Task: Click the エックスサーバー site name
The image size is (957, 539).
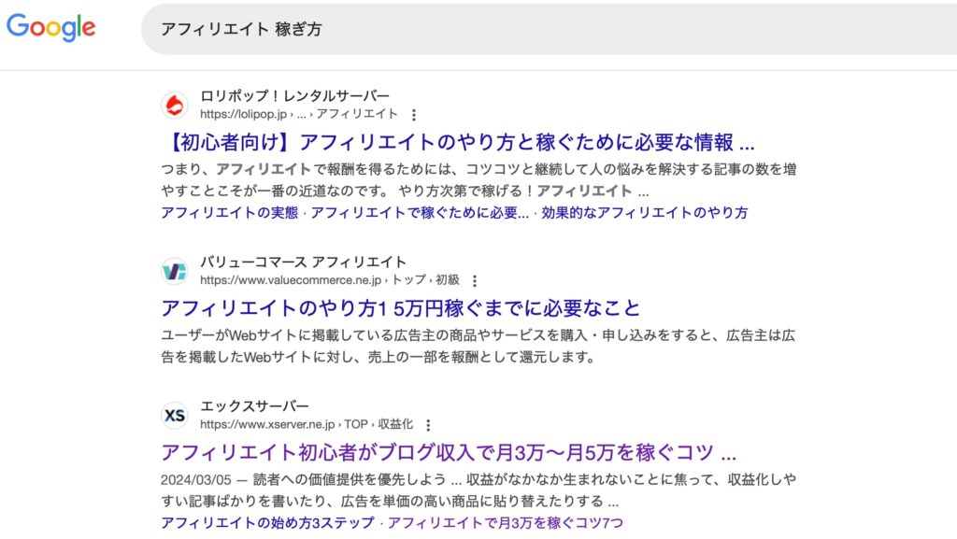Action: (254, 406)
